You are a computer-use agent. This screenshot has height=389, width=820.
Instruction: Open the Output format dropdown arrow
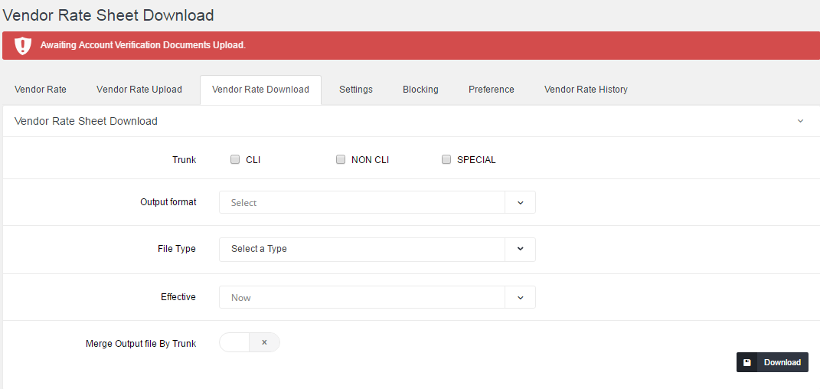pos(520,203)
